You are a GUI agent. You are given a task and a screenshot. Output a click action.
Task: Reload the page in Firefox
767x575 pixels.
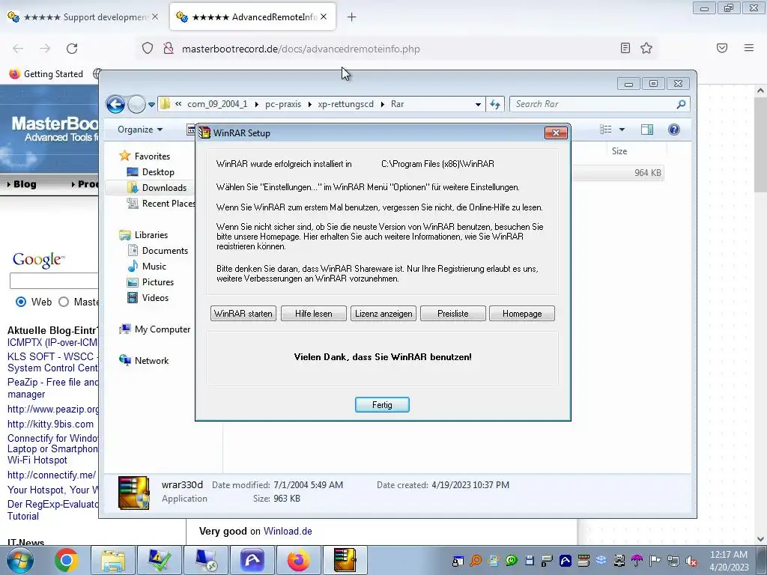(72, 49)
